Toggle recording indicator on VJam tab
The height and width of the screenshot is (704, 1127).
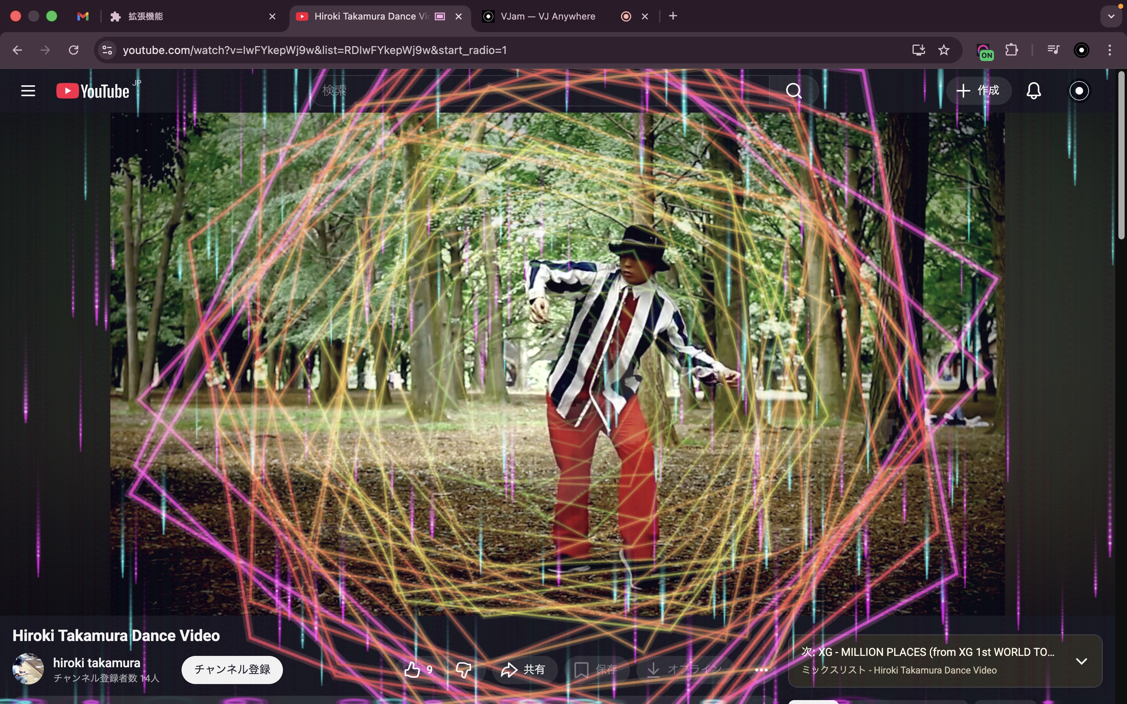[626, 16]
